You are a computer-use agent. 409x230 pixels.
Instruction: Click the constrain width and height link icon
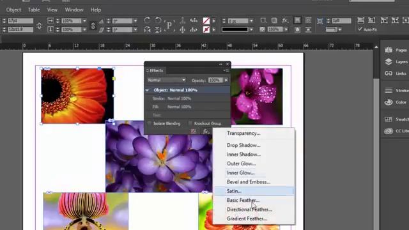click(x=39, y=26)
